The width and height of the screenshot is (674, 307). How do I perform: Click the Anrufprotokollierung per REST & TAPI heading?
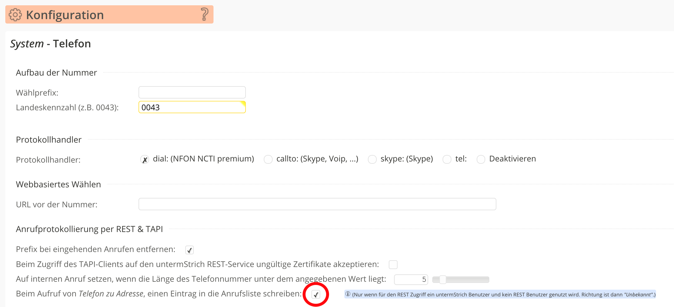(x=89, y=229)
